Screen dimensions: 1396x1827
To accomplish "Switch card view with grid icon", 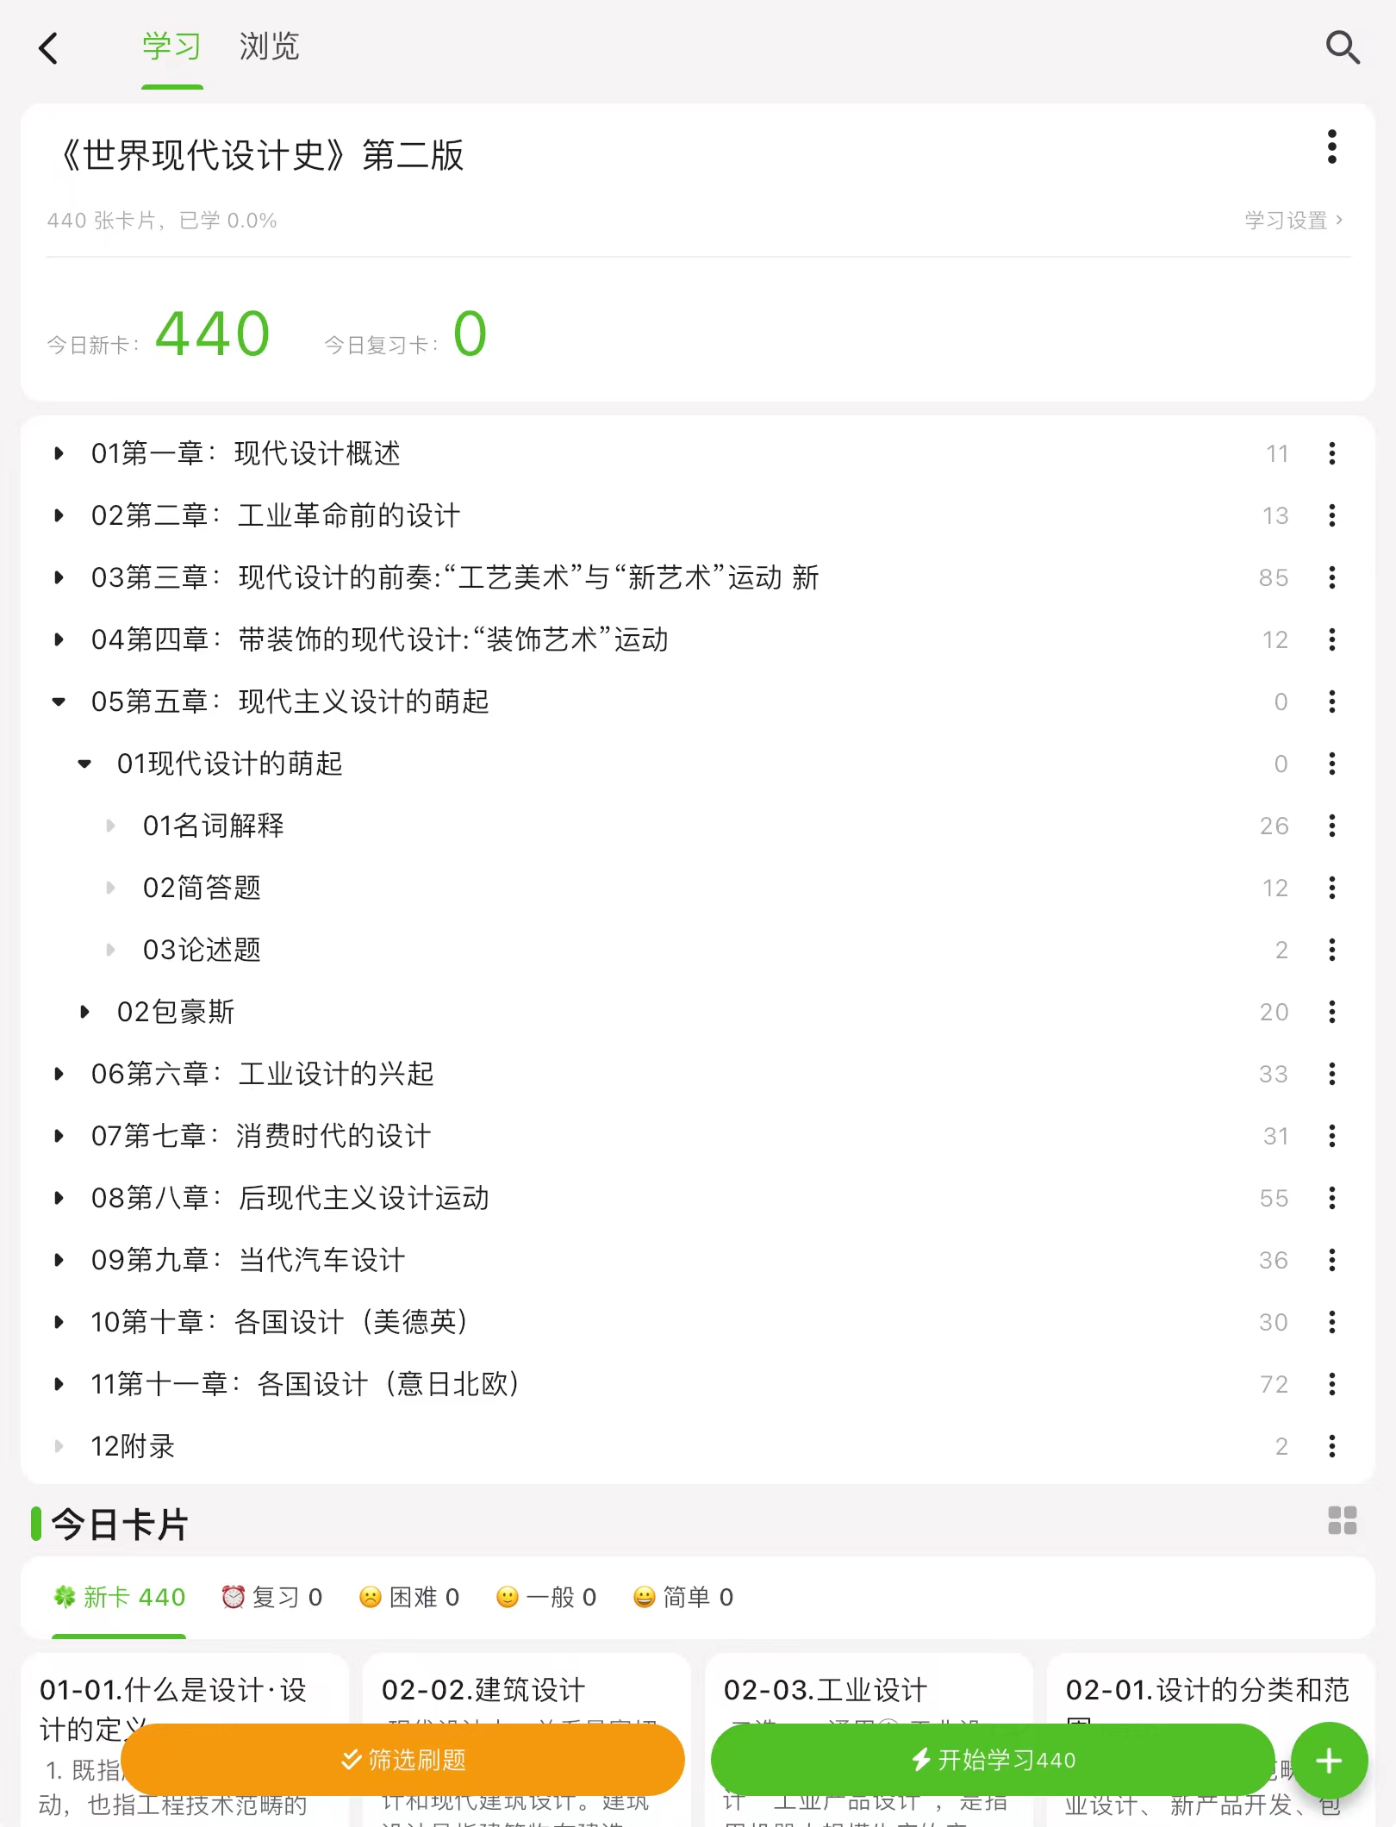I will [x=1342, y=1521].
